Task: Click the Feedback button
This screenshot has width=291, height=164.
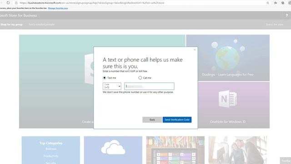Action: [x=286, y=161]
